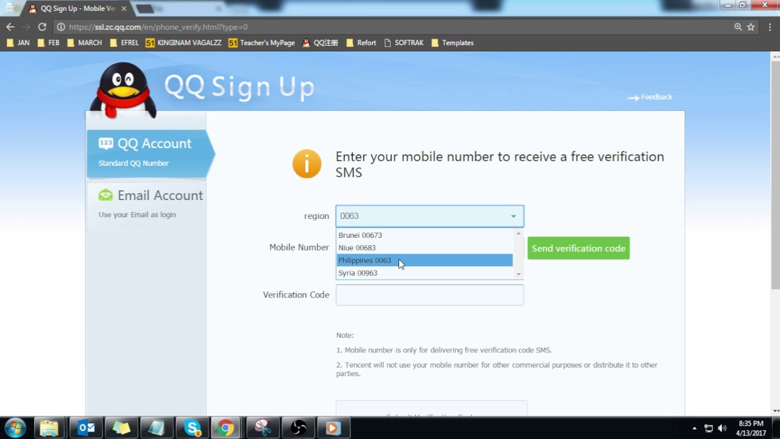This screenshot has height=439, width=780.
Task: Open the SOFTRAK bookmark
Action: point(403,43)
